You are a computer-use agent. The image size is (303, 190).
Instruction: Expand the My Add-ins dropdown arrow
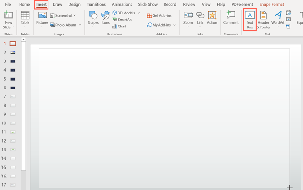(174, 25)
